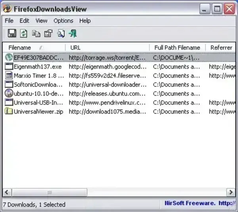Select the Eigenmath137.exe filename

click(38, 67)
